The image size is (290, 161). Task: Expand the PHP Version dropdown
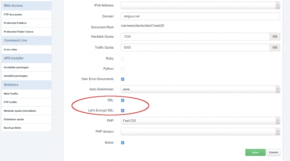pyautogui.click(x=200, y=132)
